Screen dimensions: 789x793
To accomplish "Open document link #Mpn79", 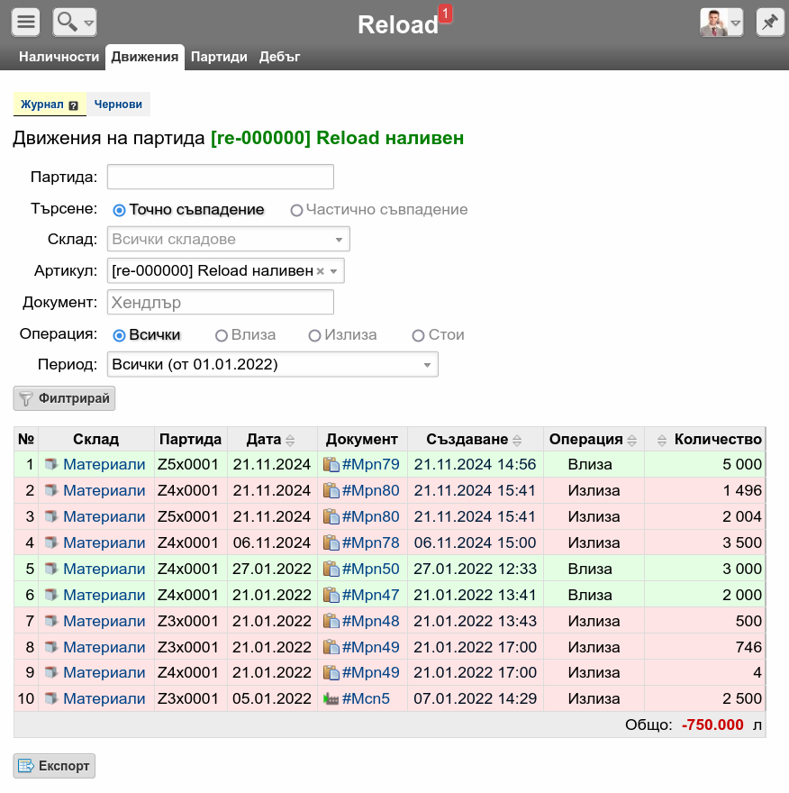I will coord(370,465).
